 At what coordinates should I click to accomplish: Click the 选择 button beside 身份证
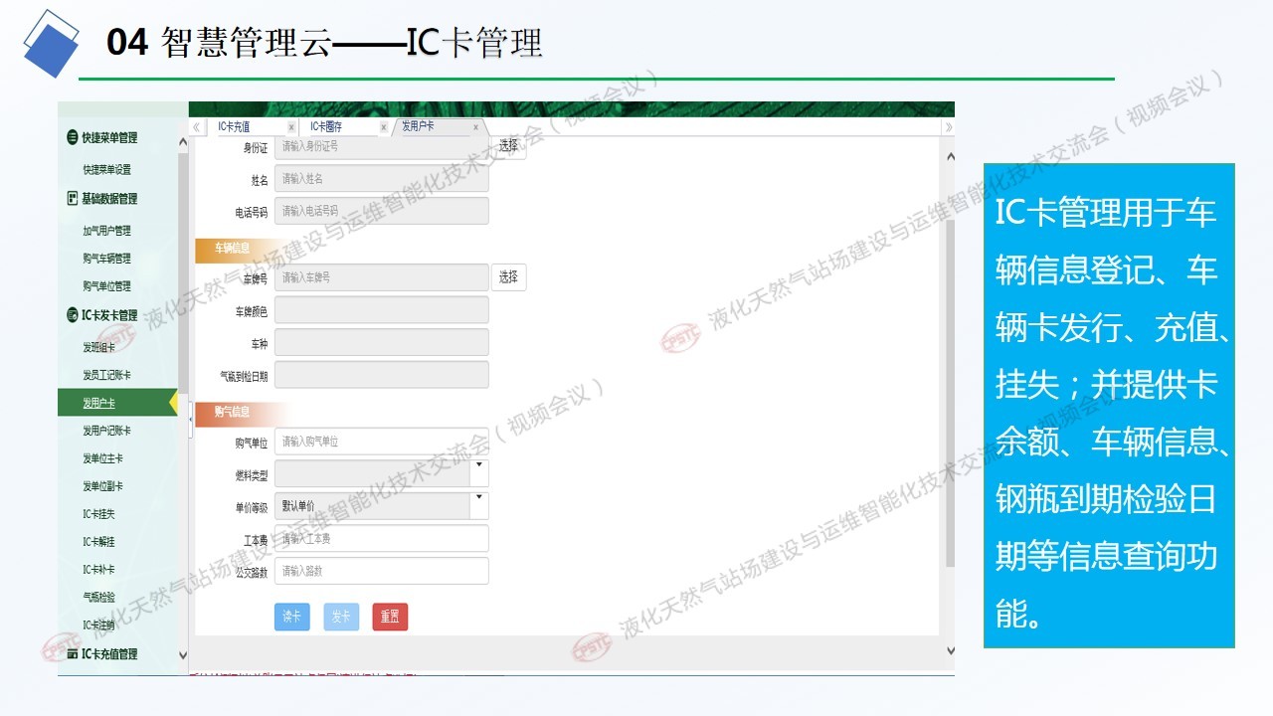(x=508, y=146)
